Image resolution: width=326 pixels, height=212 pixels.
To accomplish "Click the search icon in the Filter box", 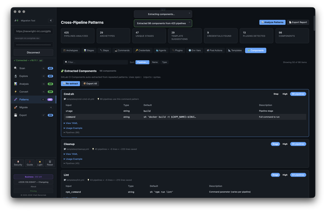I will (66, 62).
